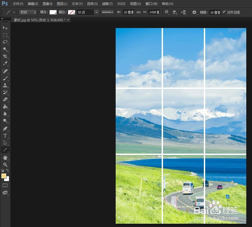The height and width of the screenshot is (227, 252).
Task: Enable the 对齐边缘 checkbox
Action: 224,12
